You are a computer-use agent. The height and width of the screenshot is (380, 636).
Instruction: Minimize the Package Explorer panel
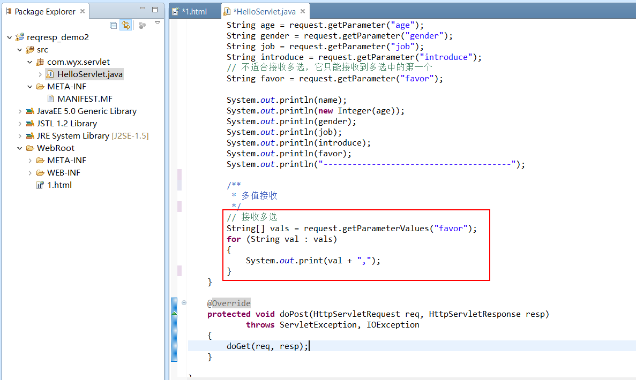pyautogui.click(x=143, y=8)
